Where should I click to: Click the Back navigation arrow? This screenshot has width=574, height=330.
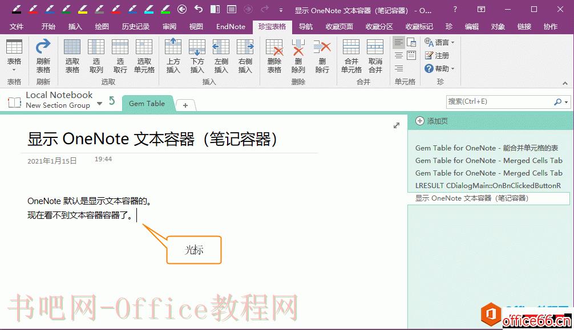(x=182, y=9)
